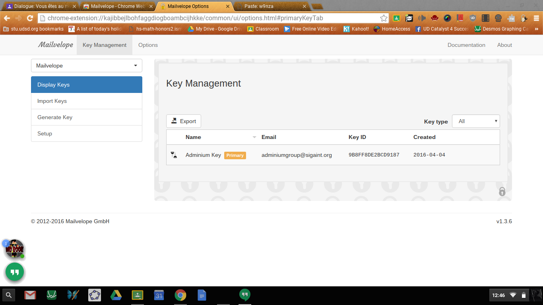543x305 pixels.
Task: Launch Desmos from the shelf
Action: click(52, 295)
